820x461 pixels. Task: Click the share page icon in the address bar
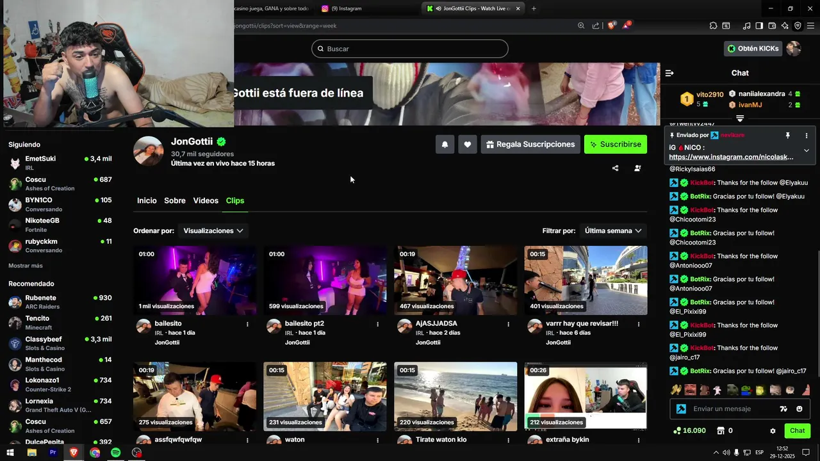[x=596, y=26]
